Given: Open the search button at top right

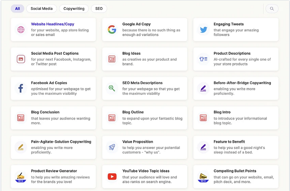Looking at the screenshot, I should 272,9.
